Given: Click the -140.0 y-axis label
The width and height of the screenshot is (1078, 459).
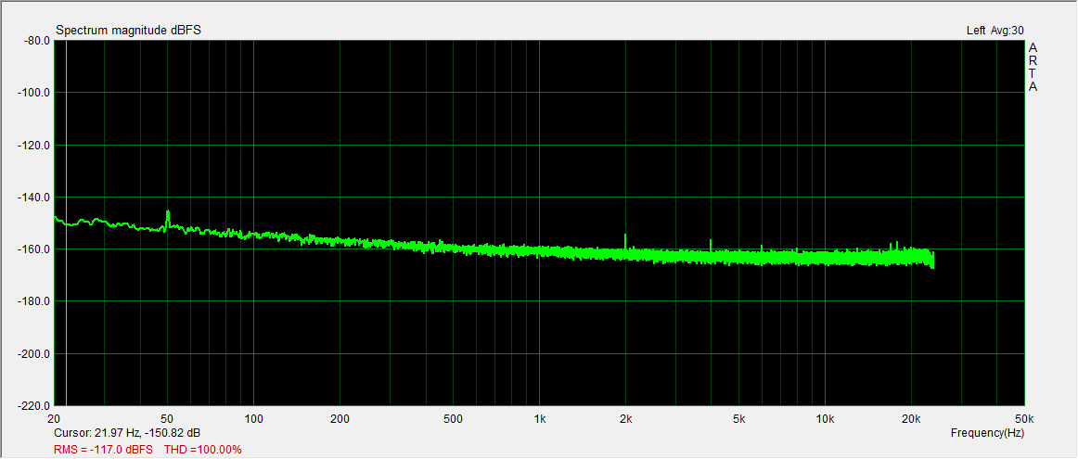Looking at the screenshot, I should [x=33, y=198].
